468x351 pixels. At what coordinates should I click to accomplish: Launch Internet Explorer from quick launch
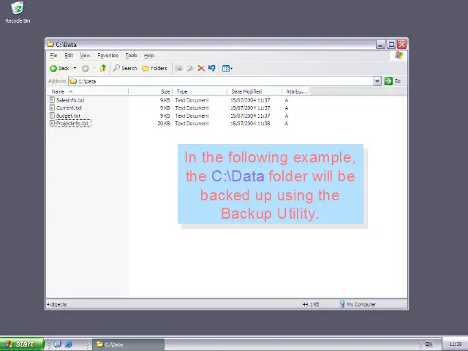tap(68, 344)
